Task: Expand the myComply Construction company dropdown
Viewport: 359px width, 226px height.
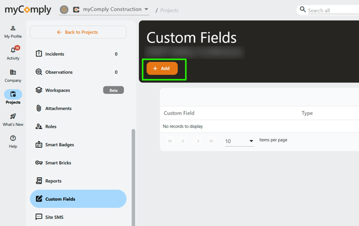Action: coord(146,9)
